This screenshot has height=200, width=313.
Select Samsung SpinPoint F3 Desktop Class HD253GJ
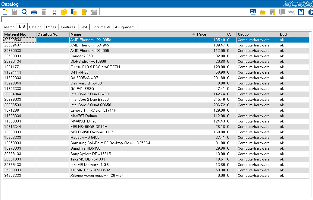pyautogui.click(x=156, y=143)
